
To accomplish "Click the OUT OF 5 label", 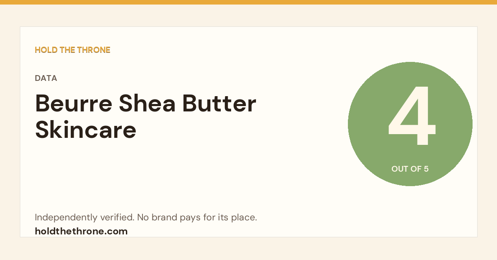I will (410, 169).
